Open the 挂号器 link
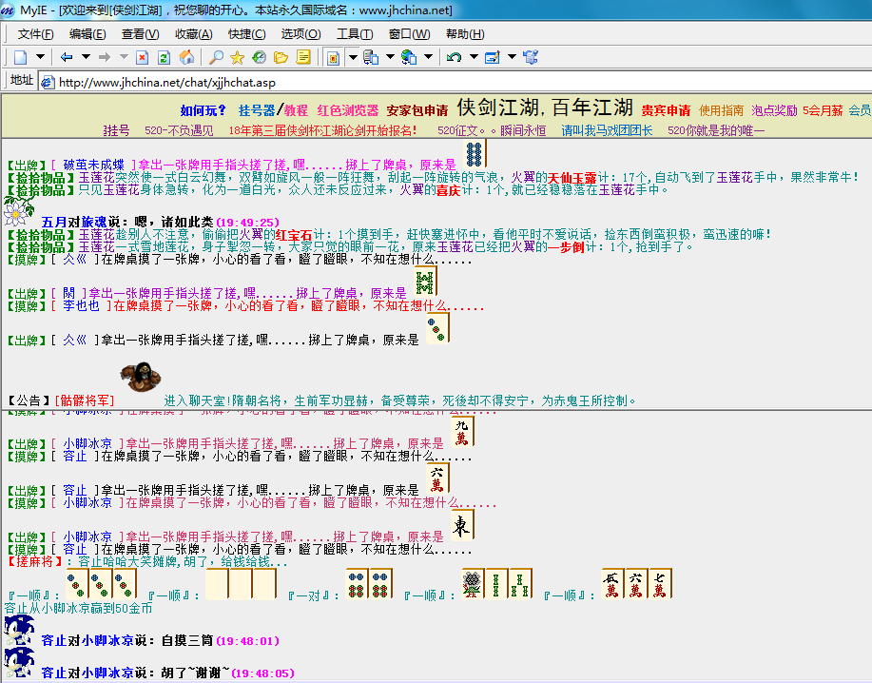 point(257,110)
